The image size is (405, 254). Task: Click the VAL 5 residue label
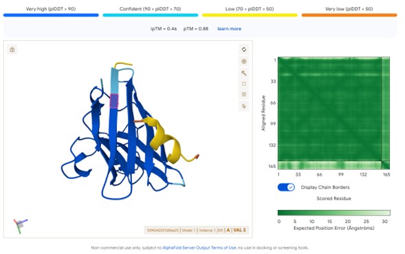tap(239, 230)
